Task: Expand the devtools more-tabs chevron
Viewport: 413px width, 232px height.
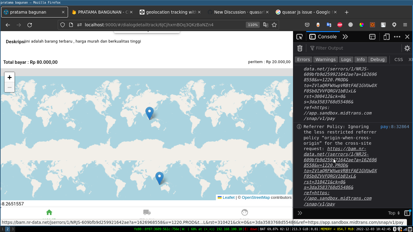Action: pyautogui.click(x=345, y=37)
